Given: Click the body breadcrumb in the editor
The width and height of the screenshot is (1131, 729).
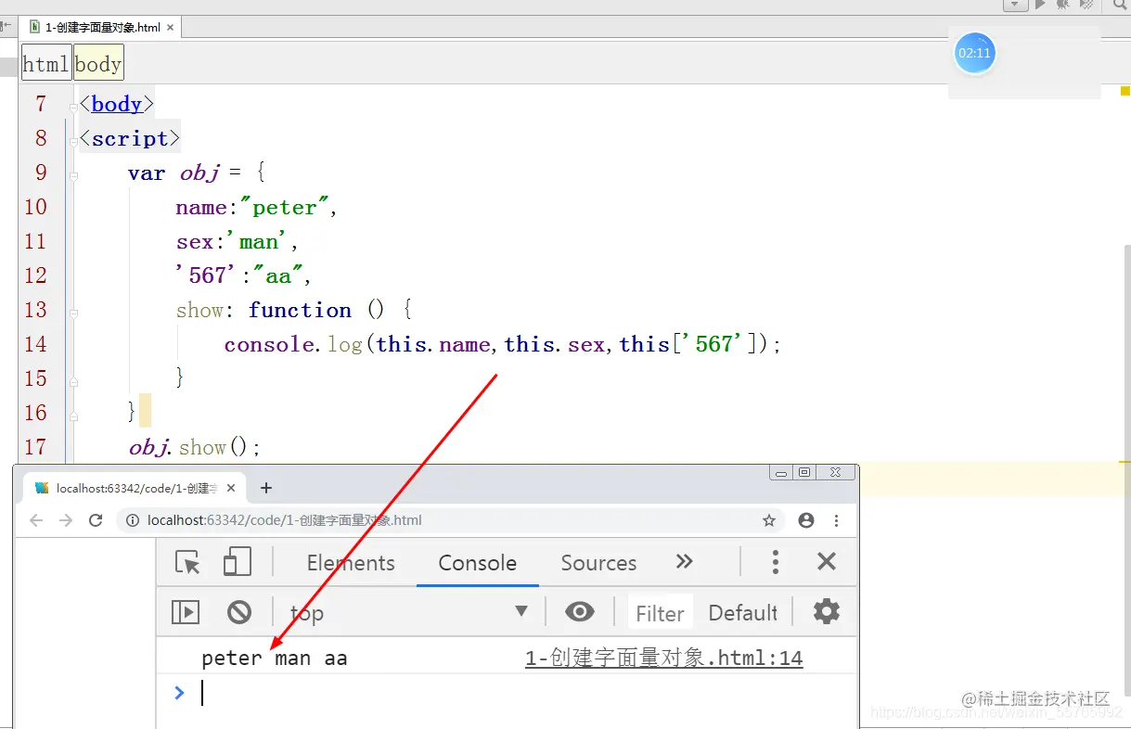Looking at the screenshot, I should (x=98, y=64).
